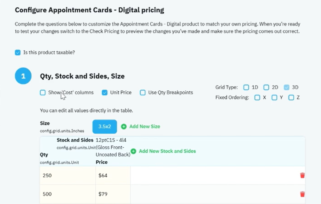Delete the 250 quantity row
Screen dimensions: 321x204
pyautogui.click(x=302, y=176)
